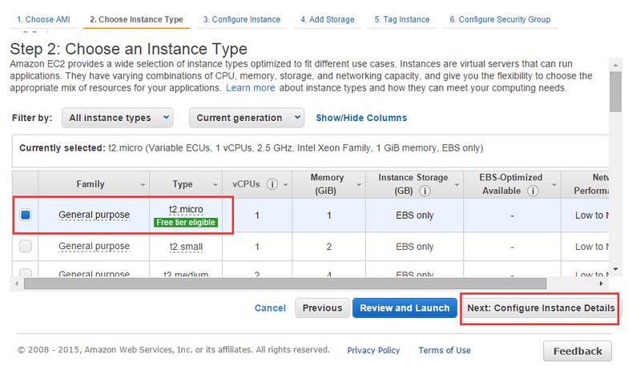644x378 pixels.
Task: Click the Previous button
Action: click(323, 308)
